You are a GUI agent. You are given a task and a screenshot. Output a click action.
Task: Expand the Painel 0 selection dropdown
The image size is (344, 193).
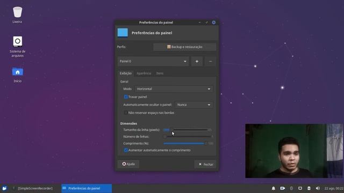(153, 62)
